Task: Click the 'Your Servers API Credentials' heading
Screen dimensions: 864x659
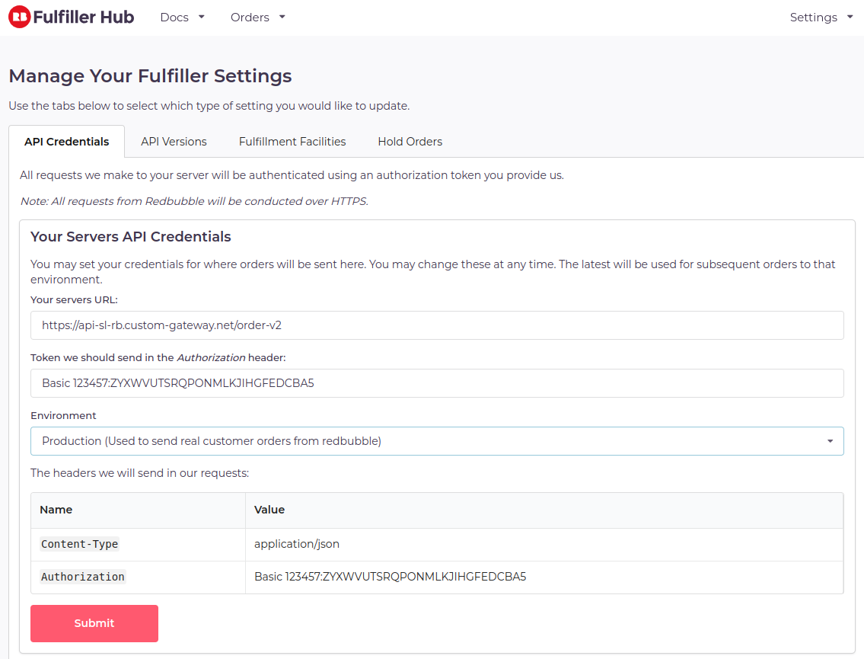Action: (x=131, y=237)
